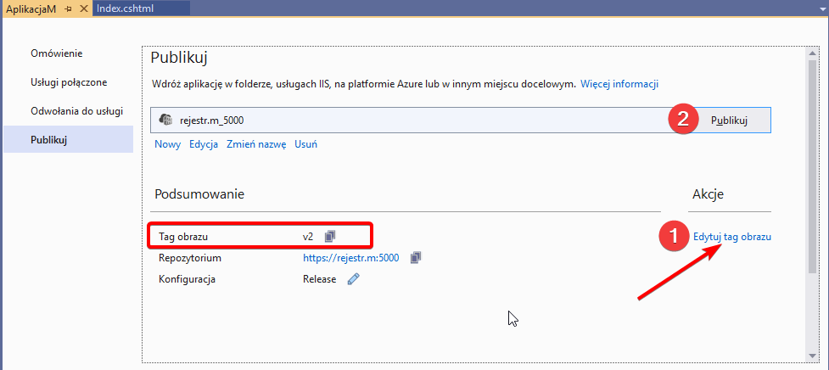Pin the AplikacjaM tab

point(68,8)
